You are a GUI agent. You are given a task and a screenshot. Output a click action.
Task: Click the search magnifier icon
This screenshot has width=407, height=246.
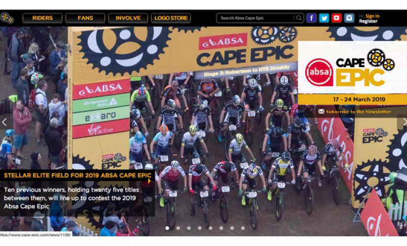click(x=299, y=18)
